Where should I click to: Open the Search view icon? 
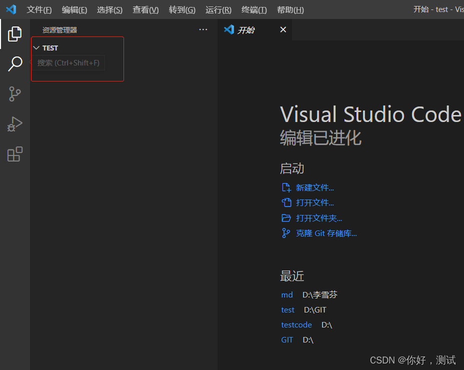(15, 63)
